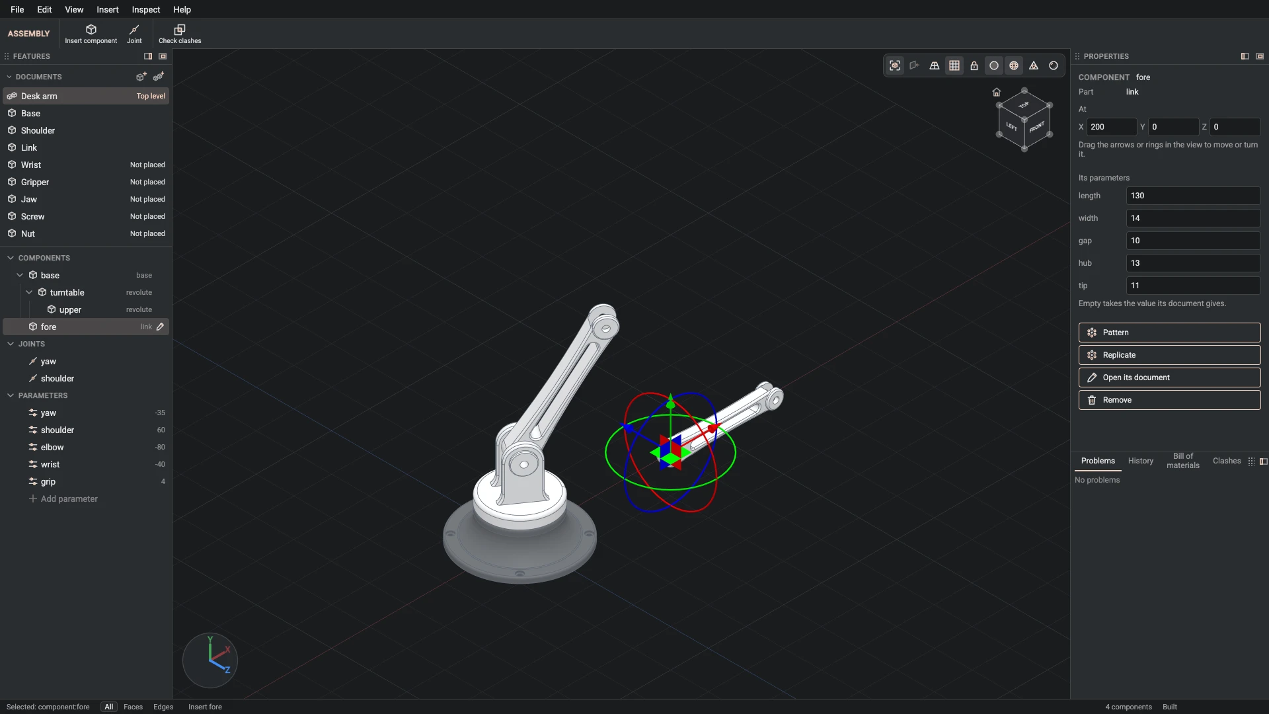Click Open its document button
Viewport: 1269px width, 714px height.
pos(1169,377)
